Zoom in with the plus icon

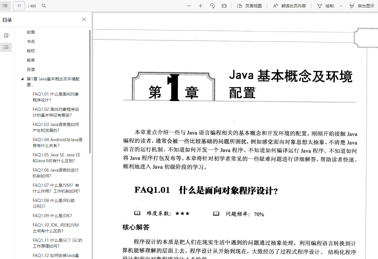tap(201, 6)
